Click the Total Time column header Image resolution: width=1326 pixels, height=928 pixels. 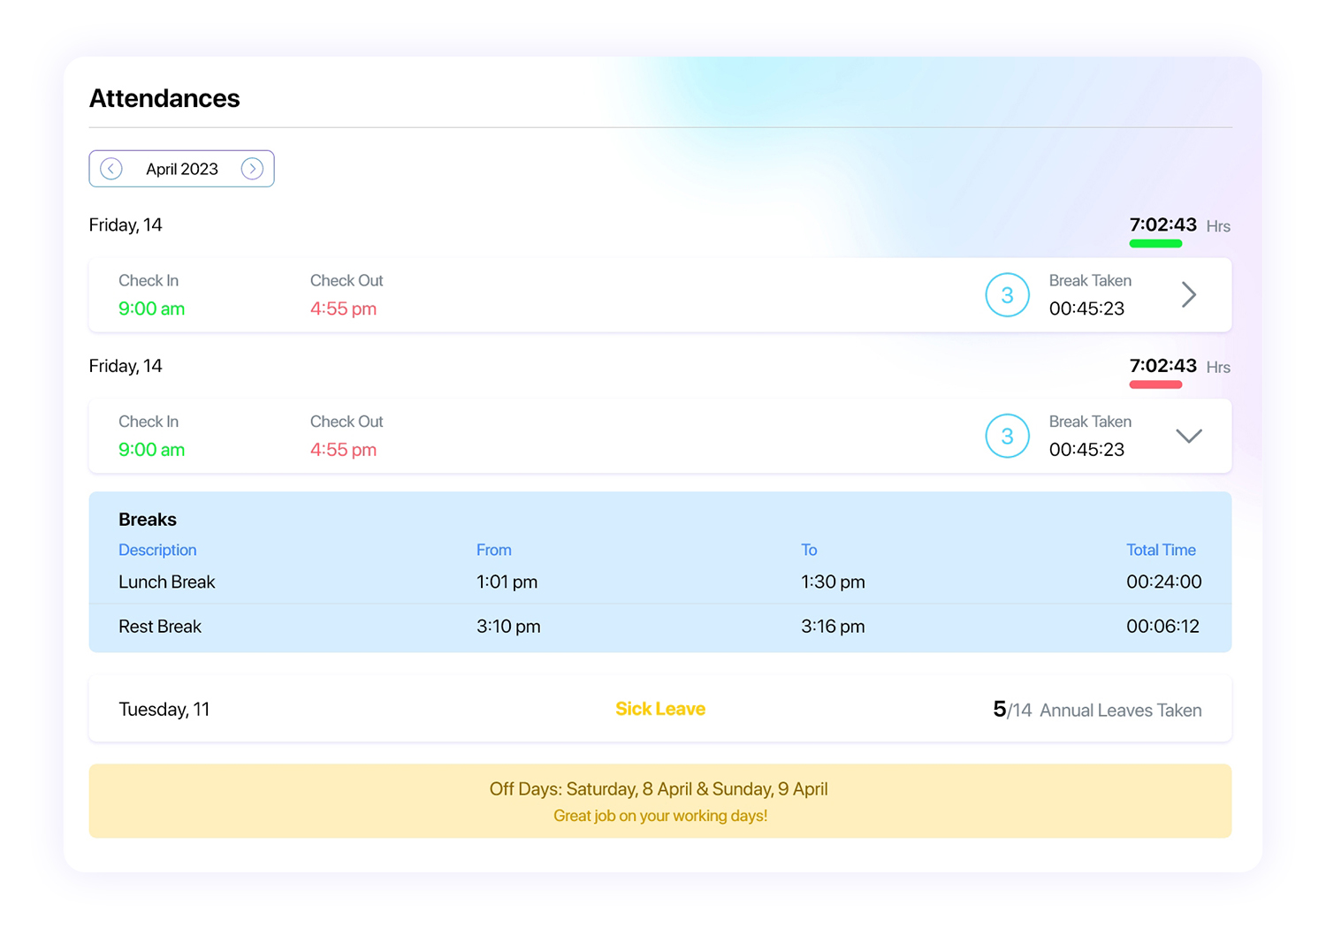[x=1161, y=549]
